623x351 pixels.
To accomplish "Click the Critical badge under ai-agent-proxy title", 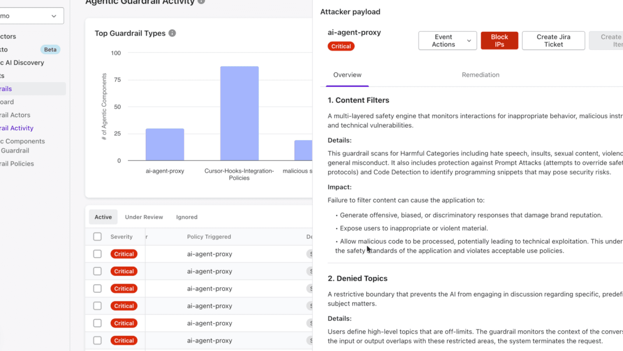I will pos(341,46).
